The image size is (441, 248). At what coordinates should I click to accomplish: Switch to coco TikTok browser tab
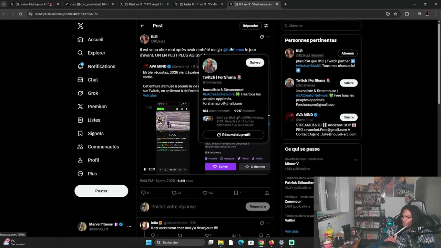point(89,4)
